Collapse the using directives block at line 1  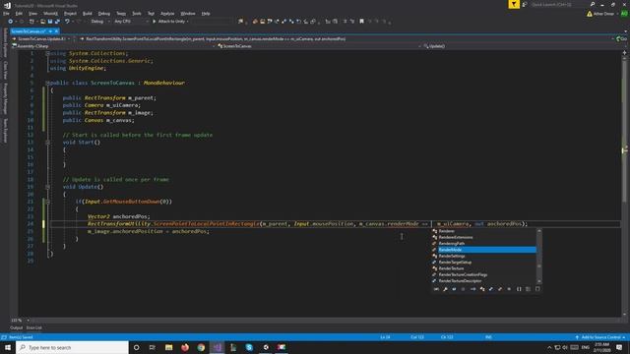[x=47, y=53]
